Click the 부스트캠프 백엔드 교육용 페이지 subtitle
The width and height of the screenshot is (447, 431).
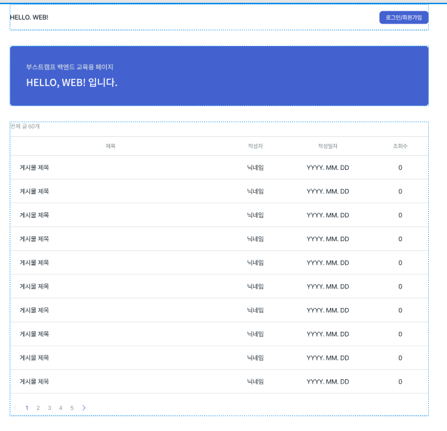click(x=70, y=67)
